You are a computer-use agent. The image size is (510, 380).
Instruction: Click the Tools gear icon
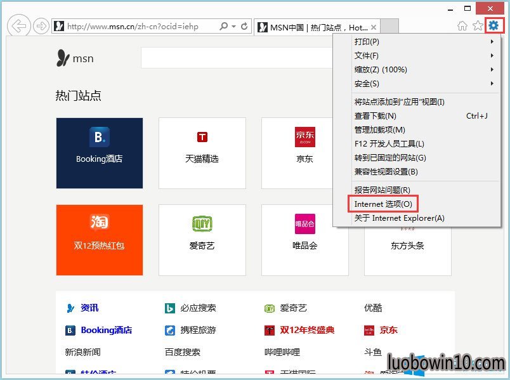(x=494, y=25)
